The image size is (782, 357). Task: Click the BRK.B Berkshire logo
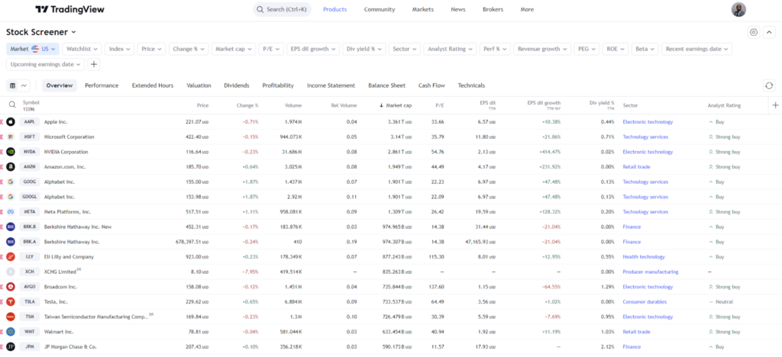click(11, 227)
